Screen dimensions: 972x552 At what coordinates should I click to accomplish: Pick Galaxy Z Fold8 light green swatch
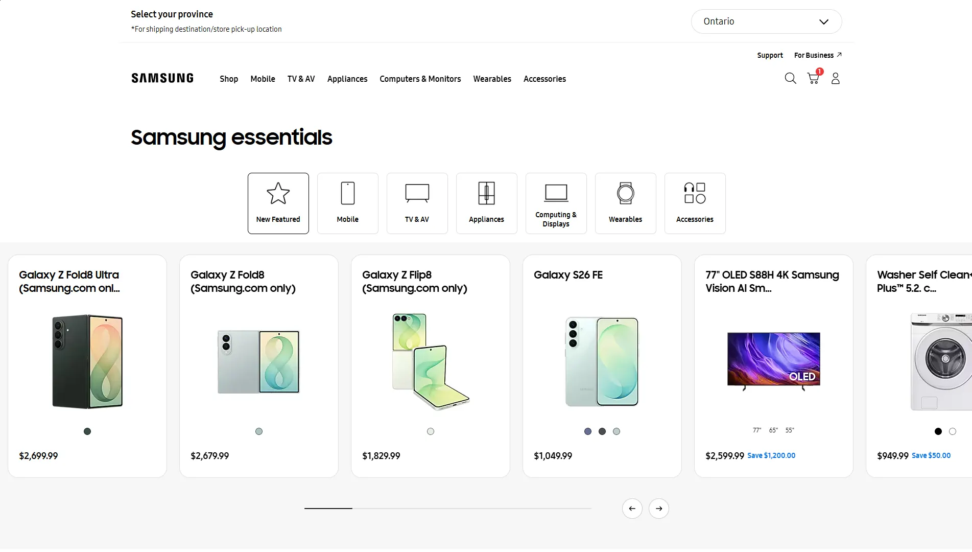coord(259,431)
